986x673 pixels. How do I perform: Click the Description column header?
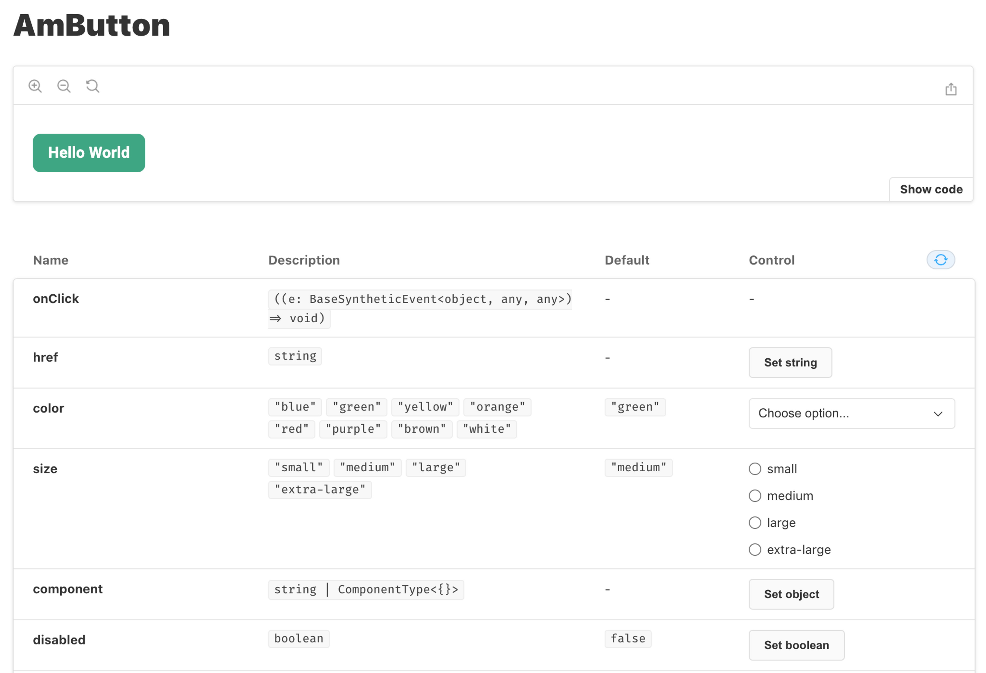tap(304, 260)
